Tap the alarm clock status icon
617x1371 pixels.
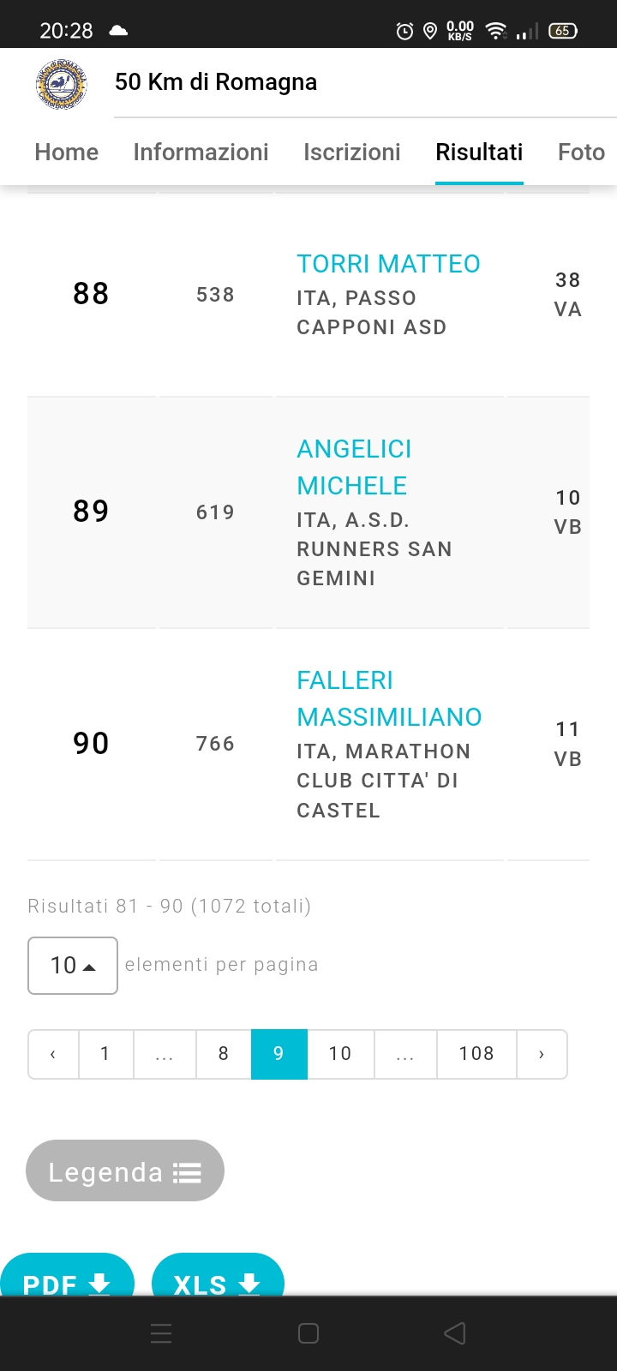pyautogui.click(x=404, y=31)
